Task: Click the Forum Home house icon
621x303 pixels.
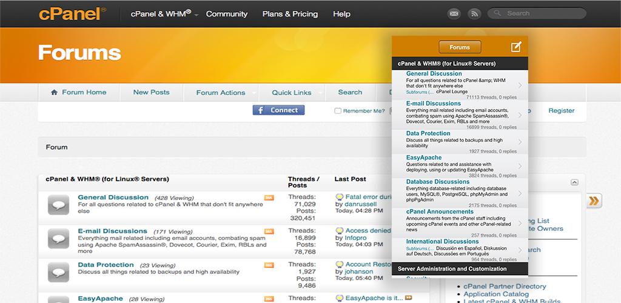Action: [x=54, y=92]
